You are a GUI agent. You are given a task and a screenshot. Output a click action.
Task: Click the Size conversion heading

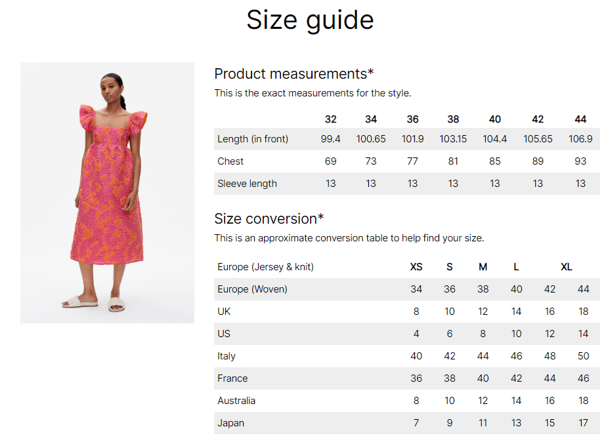point(269,218)
